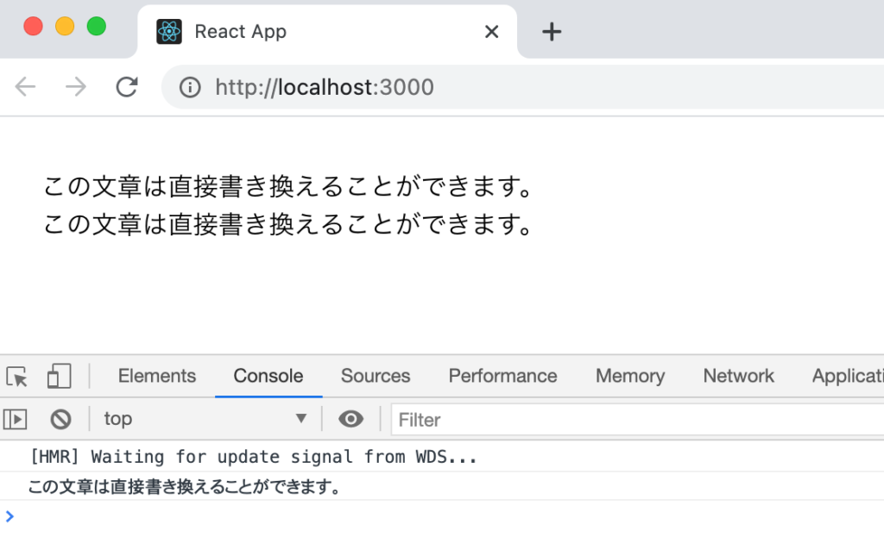
Task: Switch to the Elements tab
Action: (156, 376)
